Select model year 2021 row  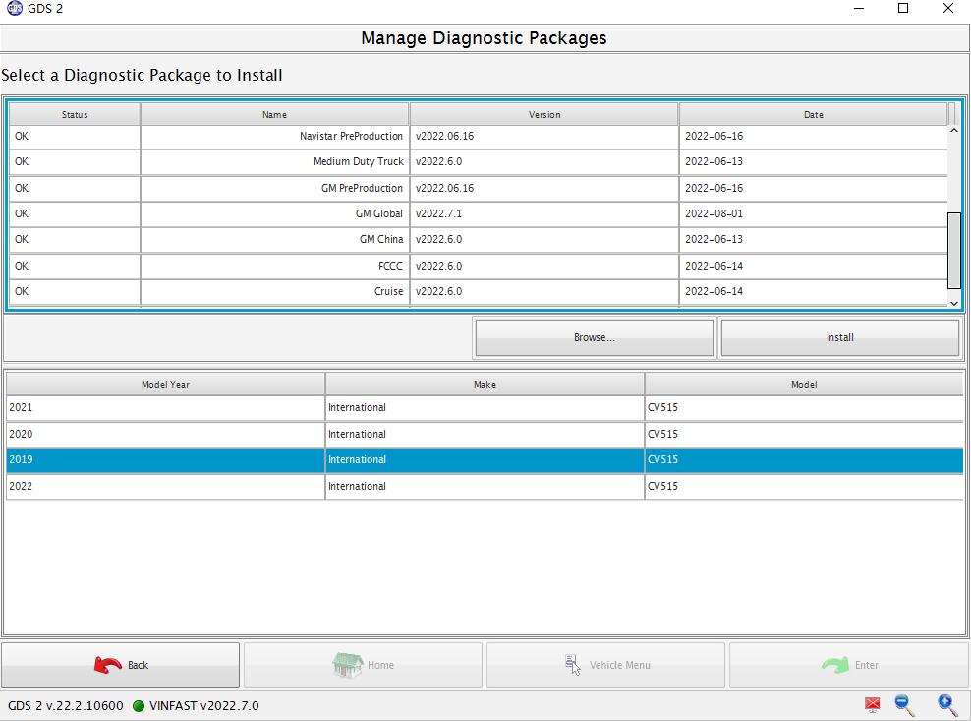[485, 408]
